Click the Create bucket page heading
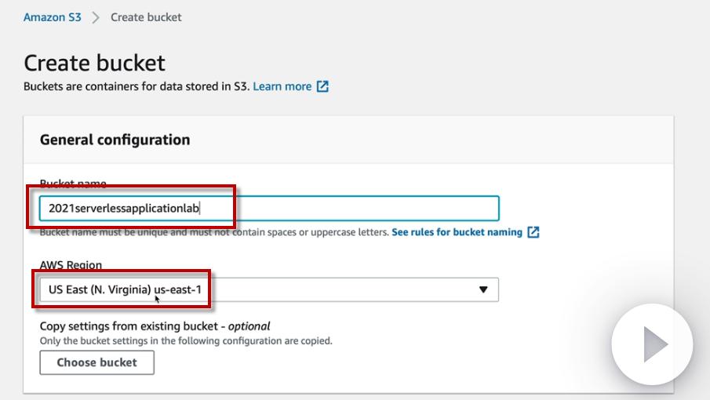This screenshot has width=710, height=400. click(x=94, y=63)
